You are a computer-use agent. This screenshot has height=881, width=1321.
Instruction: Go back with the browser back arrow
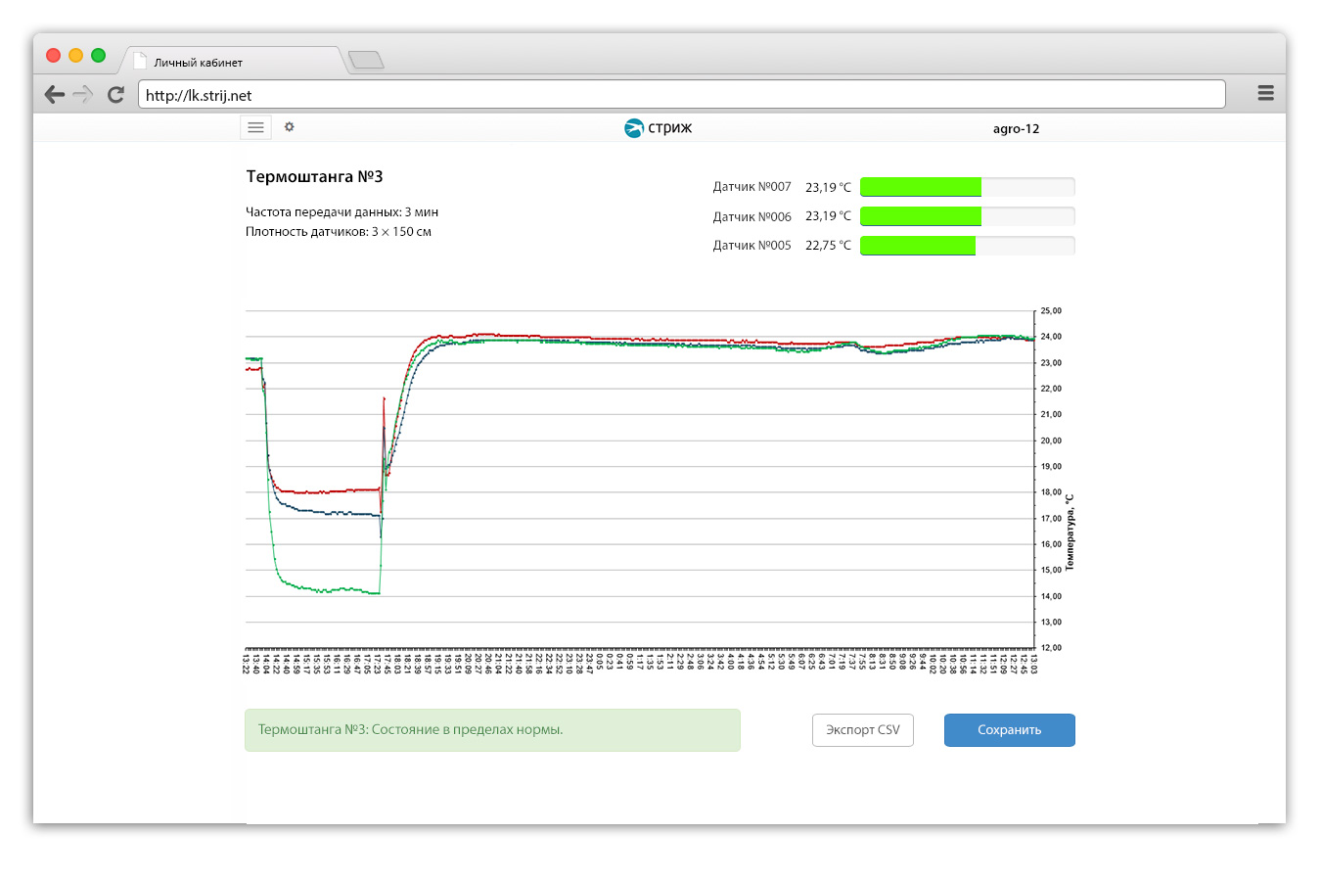[55, 94]
